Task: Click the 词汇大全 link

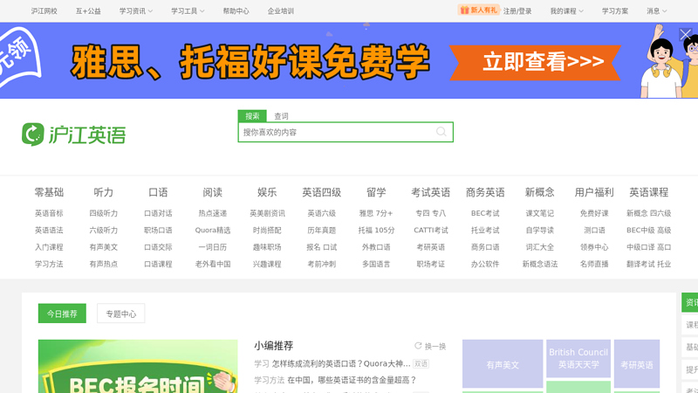Action: [539, 247]
